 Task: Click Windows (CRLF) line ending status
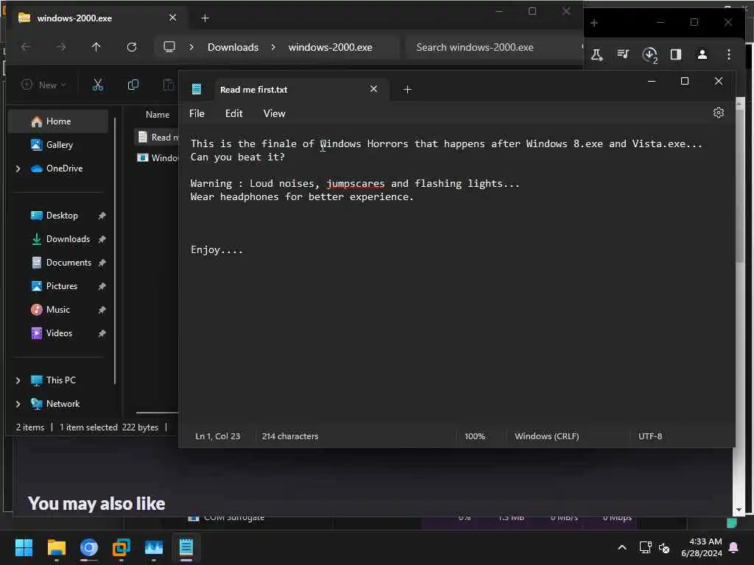click(547, 436)
